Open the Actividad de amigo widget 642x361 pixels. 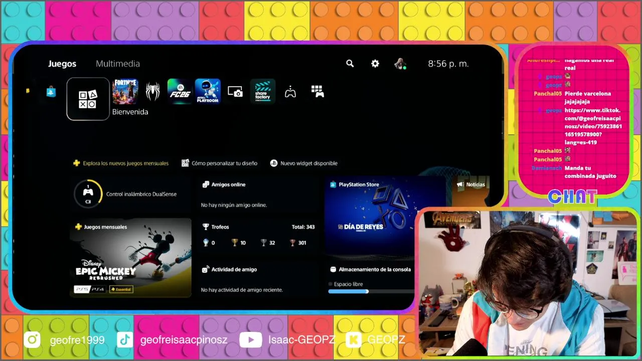(258, 279)
